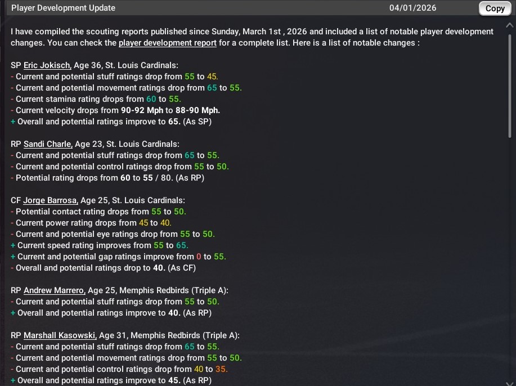Open Sandi Charle's player page

tap(47, 144)
